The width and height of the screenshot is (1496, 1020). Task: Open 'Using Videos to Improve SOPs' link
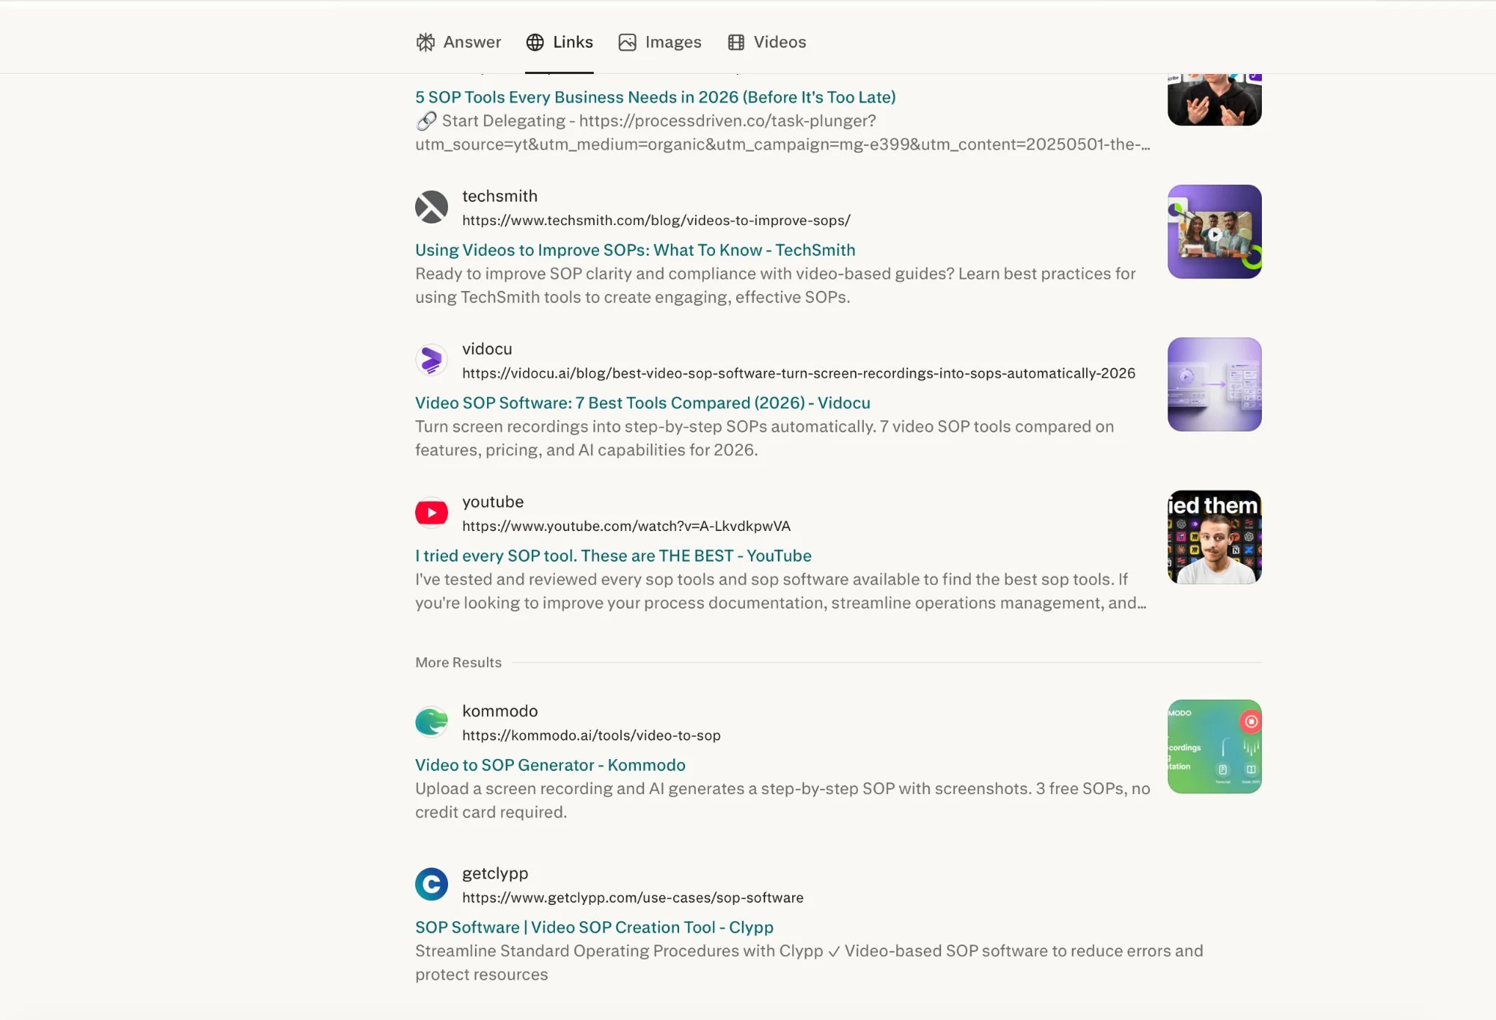[x=635, y=250]
